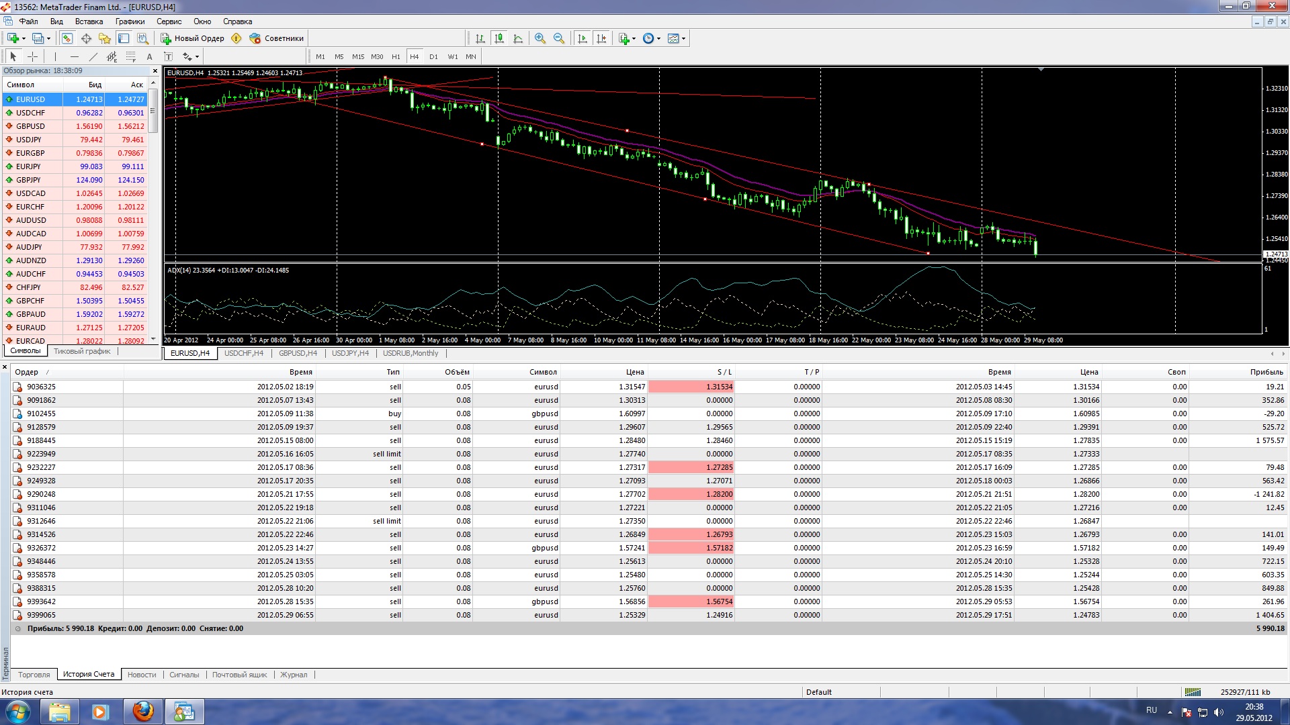Switch timeframe to M1

click(320, 56)
